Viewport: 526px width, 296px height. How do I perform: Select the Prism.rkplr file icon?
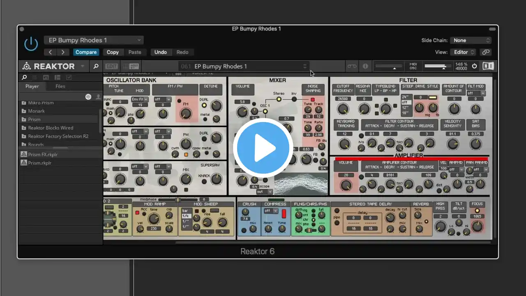23,163
